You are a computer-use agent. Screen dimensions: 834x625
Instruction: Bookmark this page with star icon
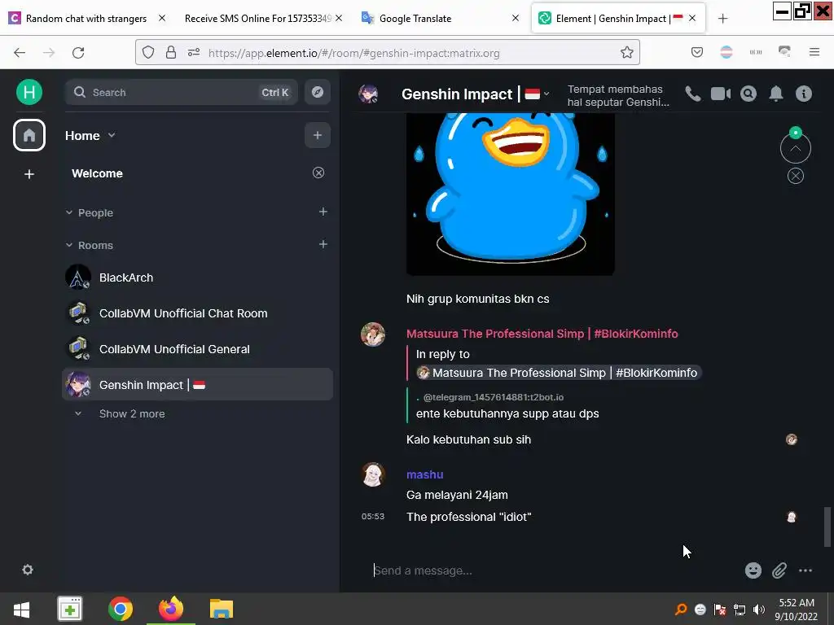tap(626, 52)
